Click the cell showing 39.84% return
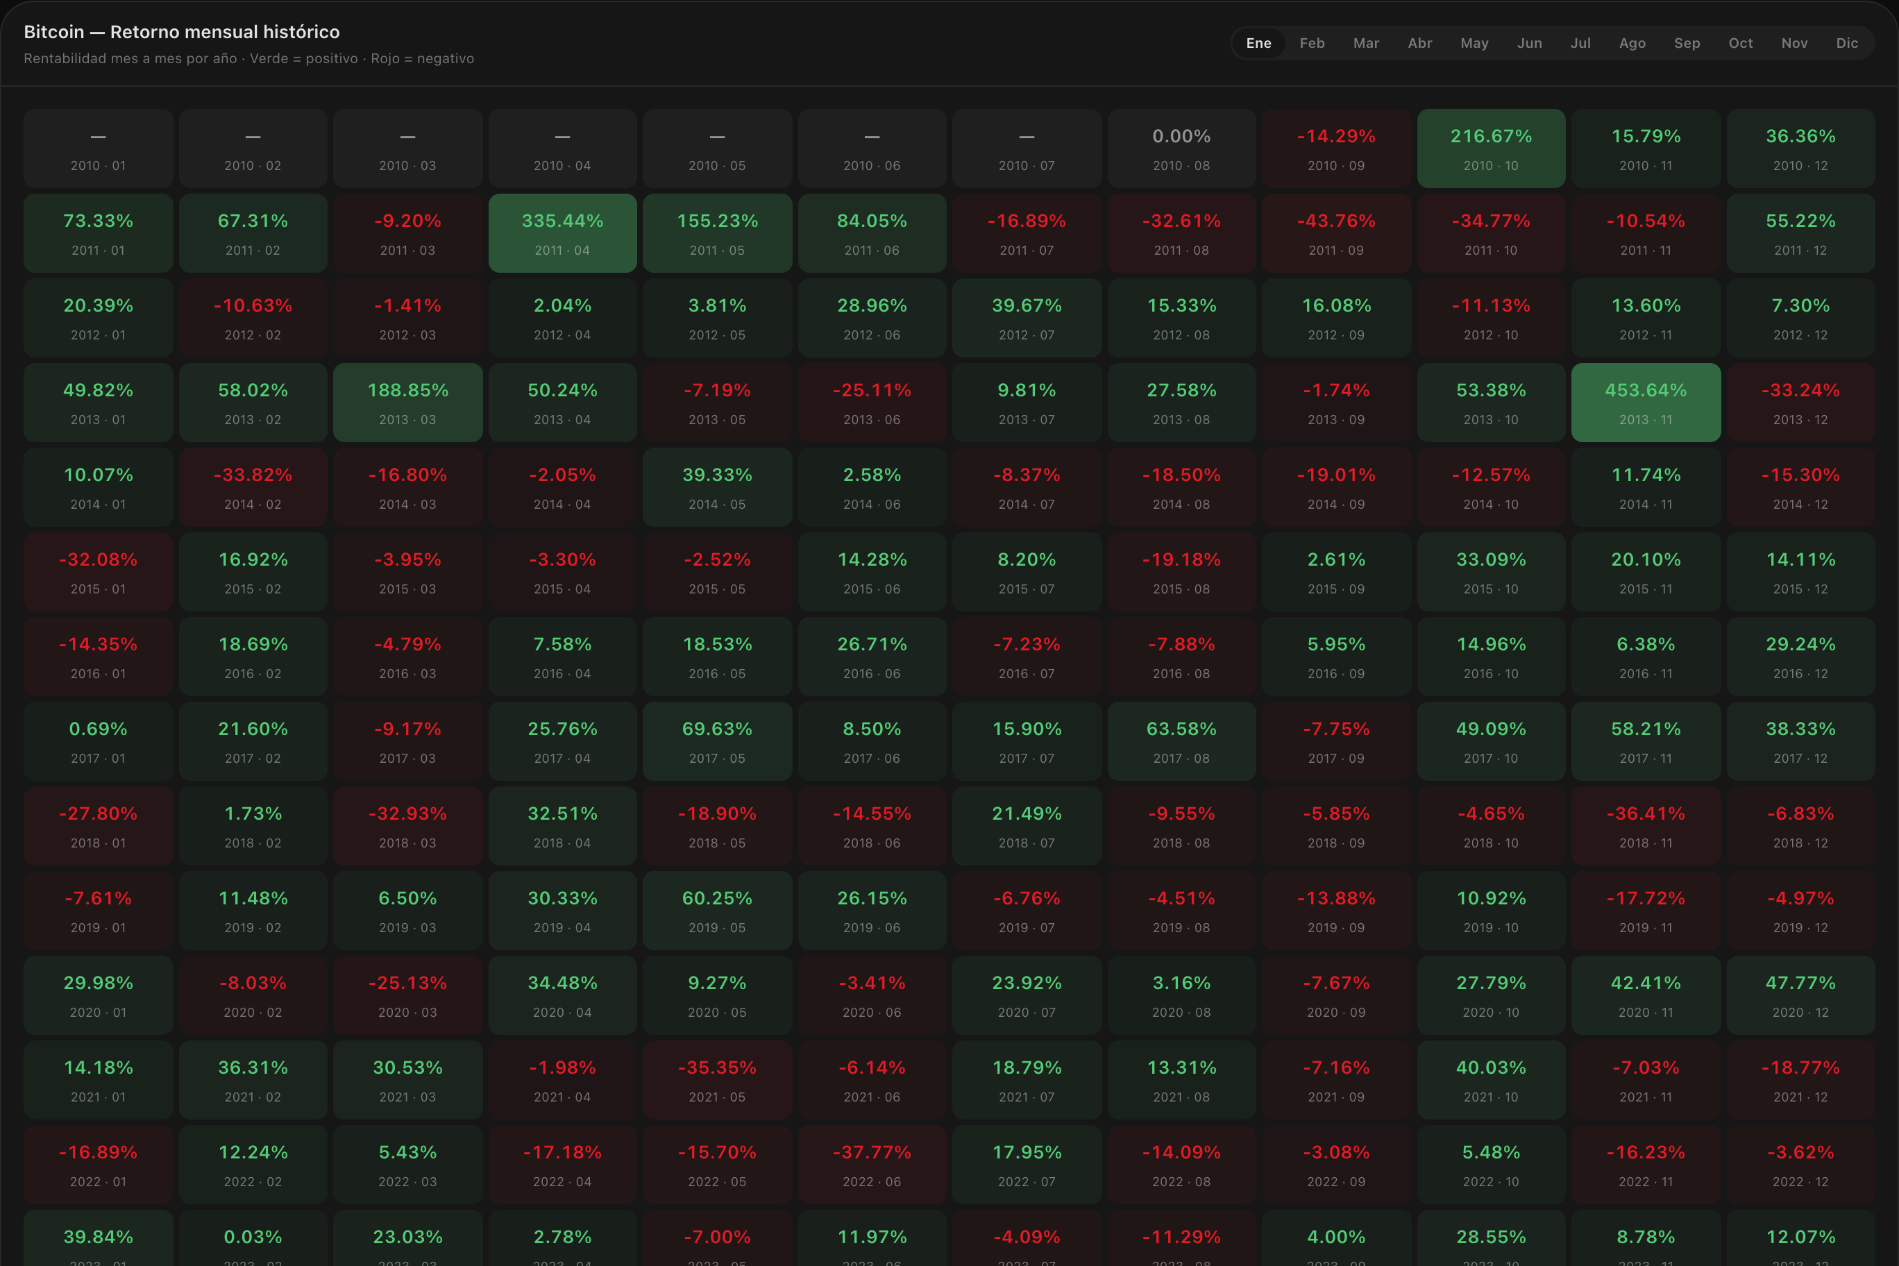 (x=98, y=1238)
